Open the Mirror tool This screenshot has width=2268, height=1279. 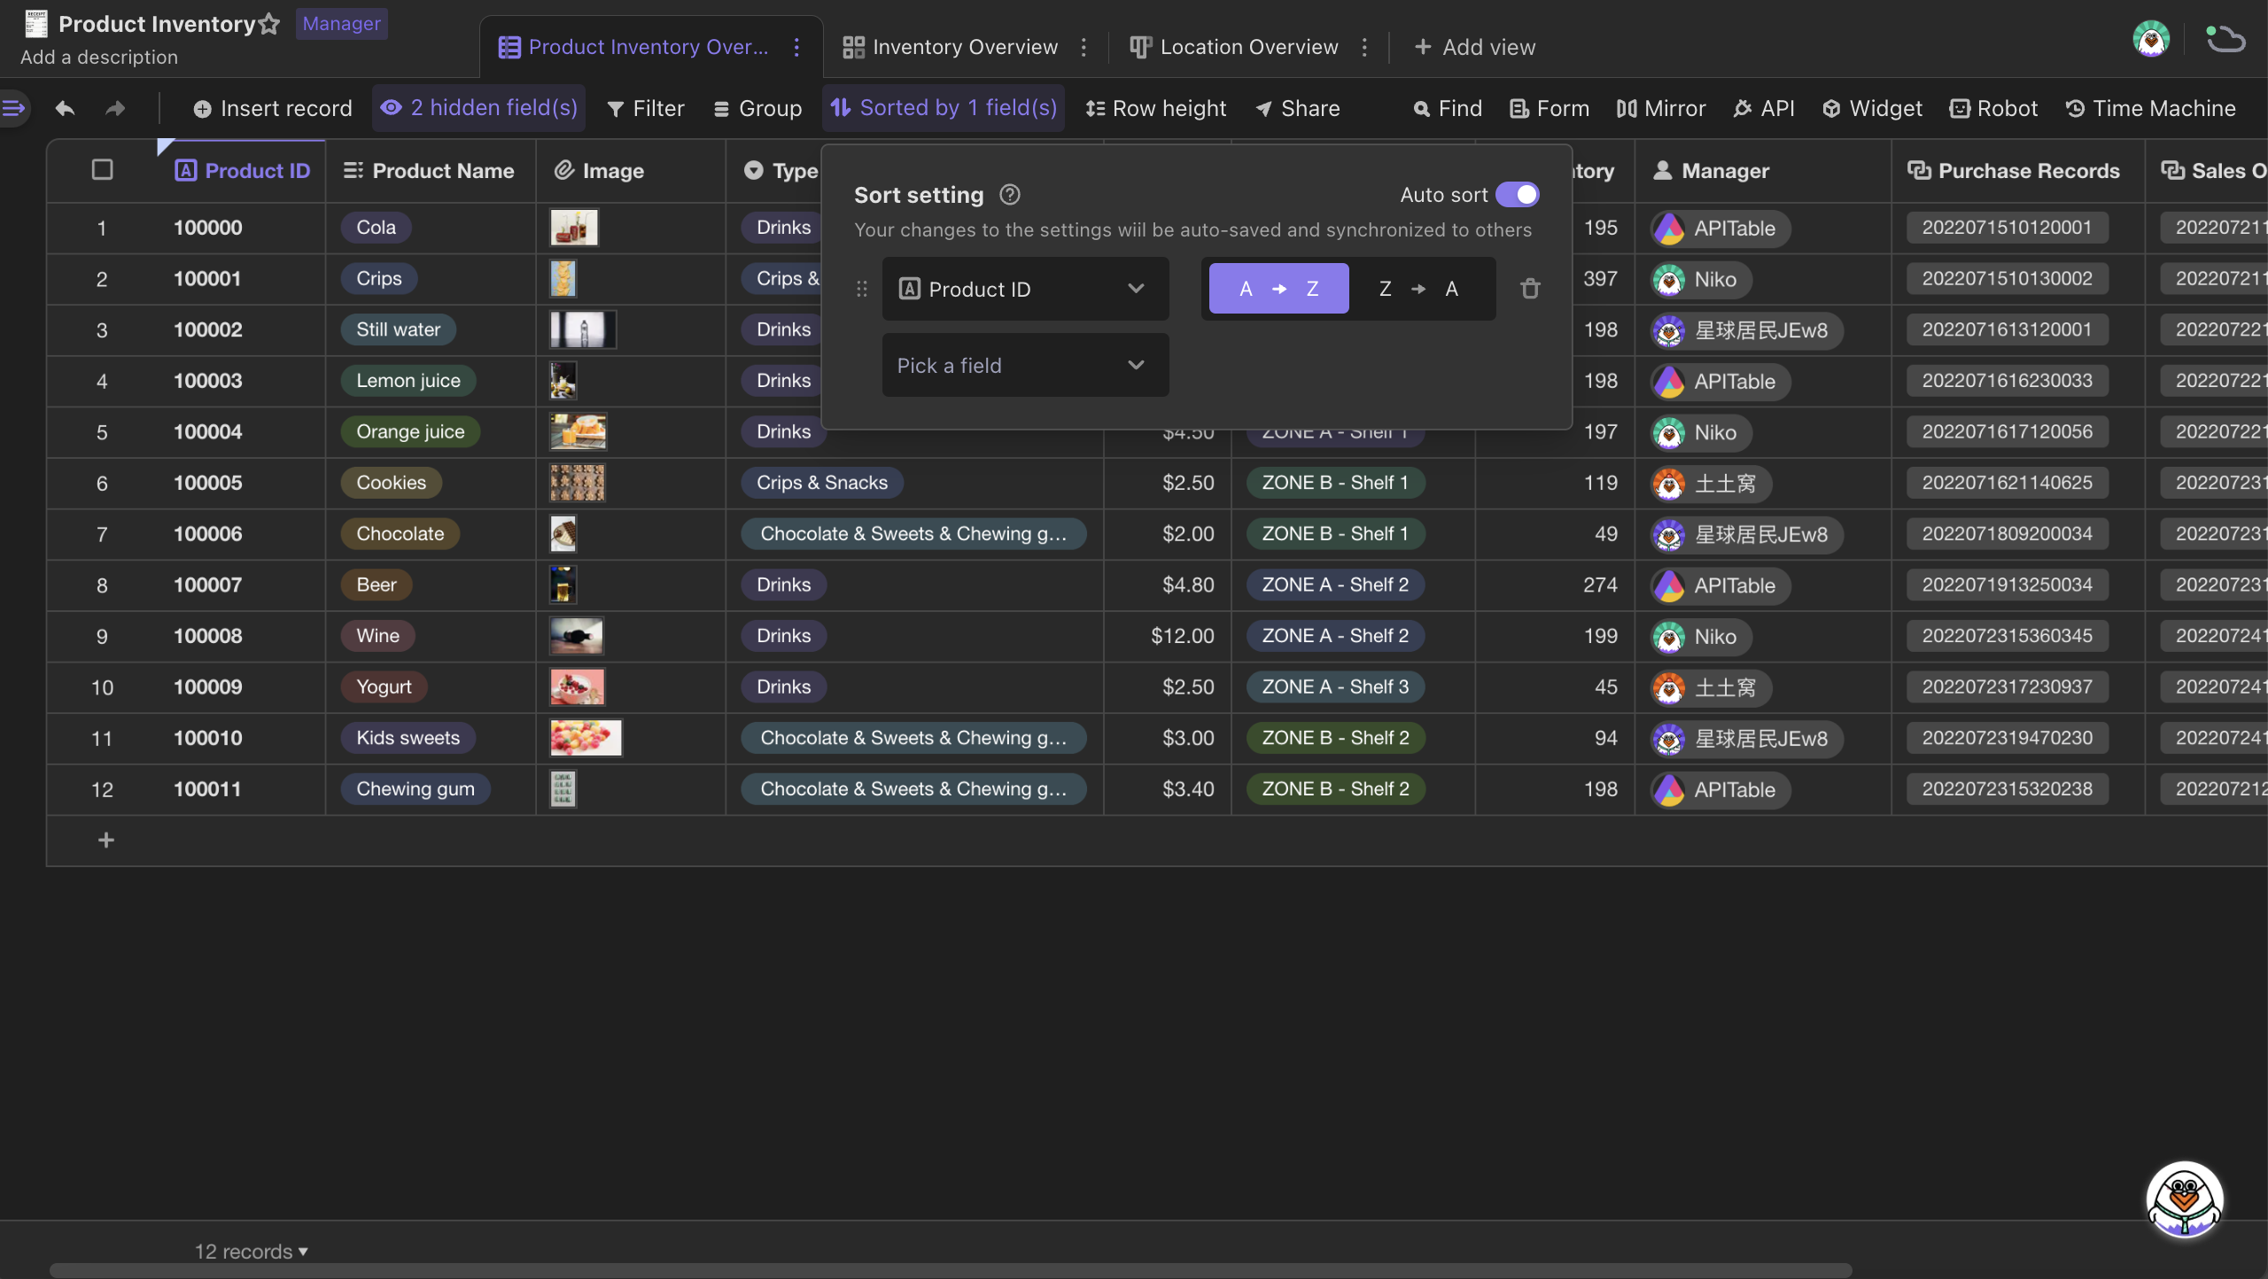pyautogui.click(x=1660, y=108)
